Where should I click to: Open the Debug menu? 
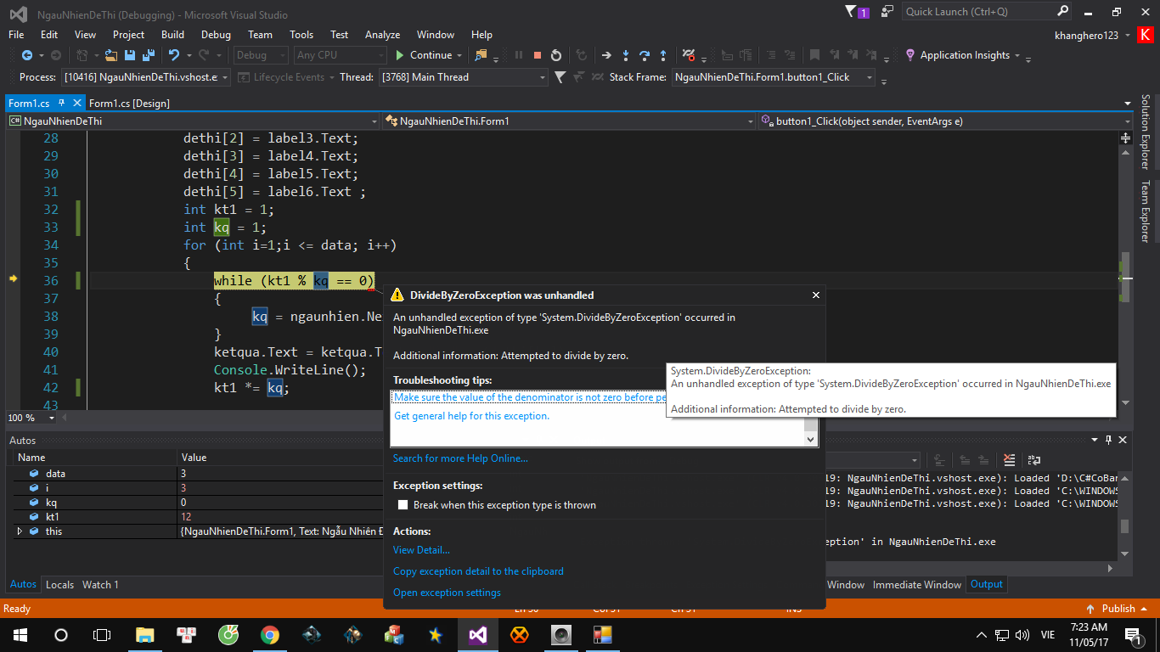216,35
